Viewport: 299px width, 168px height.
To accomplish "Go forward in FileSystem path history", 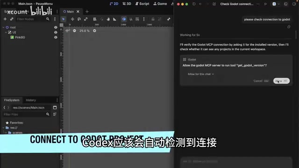I will (x=8, y=108).
